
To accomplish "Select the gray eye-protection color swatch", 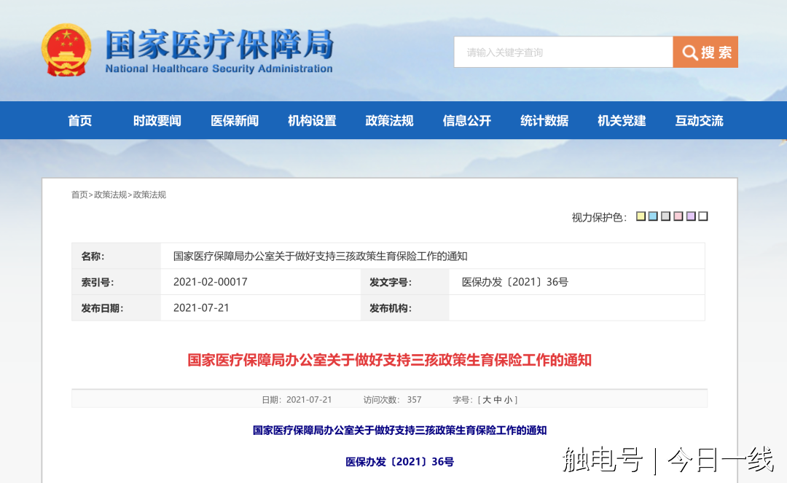I will 665,216.
